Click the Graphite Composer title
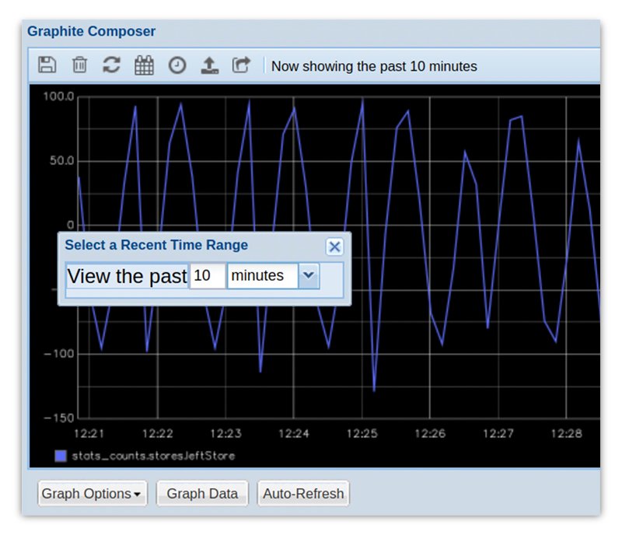This screenshot has height=535, width=622. pos(92,31)
